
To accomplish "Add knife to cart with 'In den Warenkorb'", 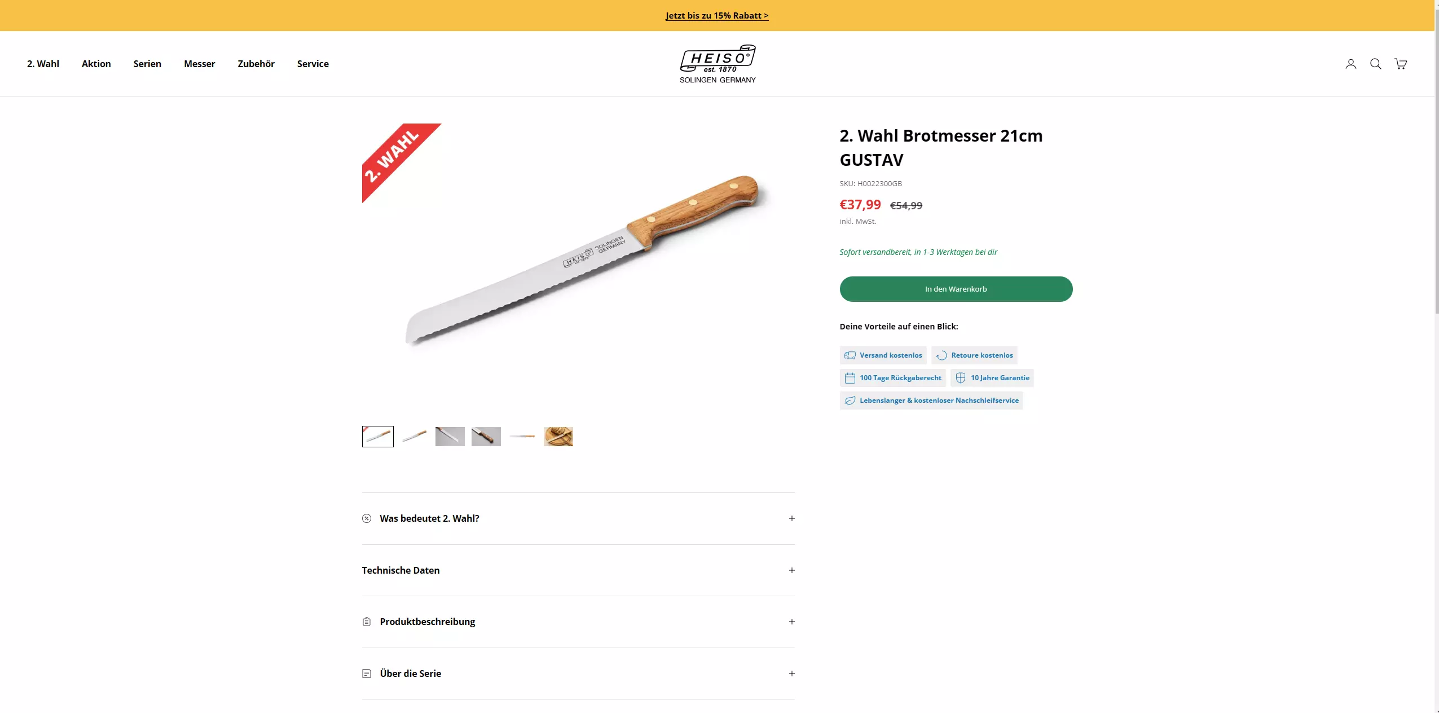I will (956, 289).
